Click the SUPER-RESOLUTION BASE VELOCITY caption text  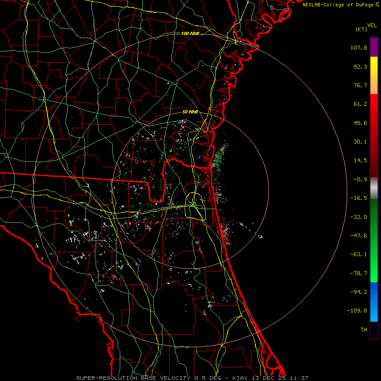(x=133, y=378)
